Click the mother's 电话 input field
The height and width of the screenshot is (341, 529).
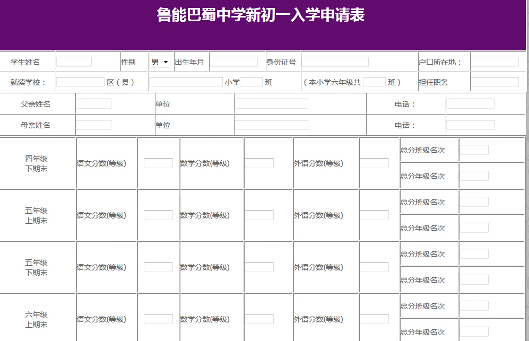(x=470, y=125)
